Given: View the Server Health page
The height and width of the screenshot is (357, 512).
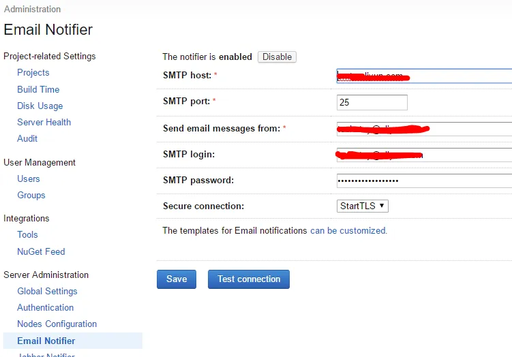Looking at the screenshot, I should (x=44, y=122).
